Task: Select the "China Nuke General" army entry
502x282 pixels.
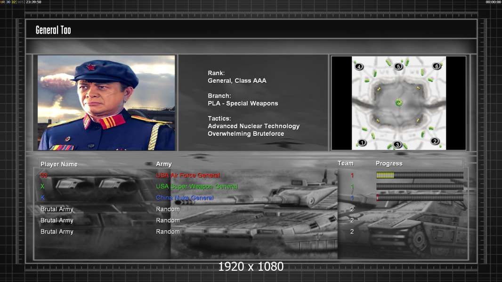Action: coord(185,198)
